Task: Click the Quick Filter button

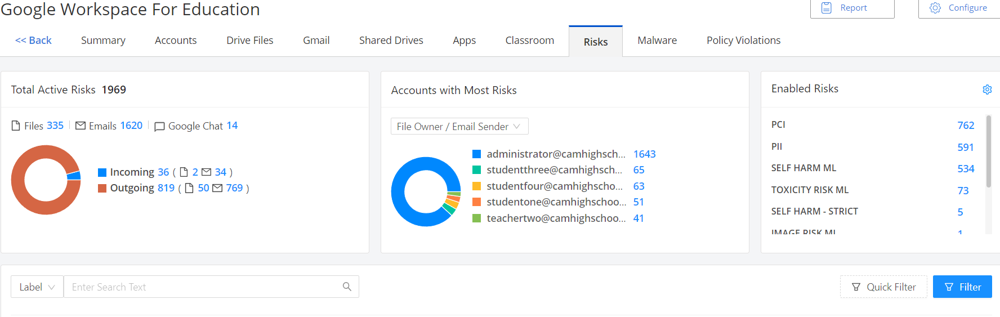Action: click(883, 287)
